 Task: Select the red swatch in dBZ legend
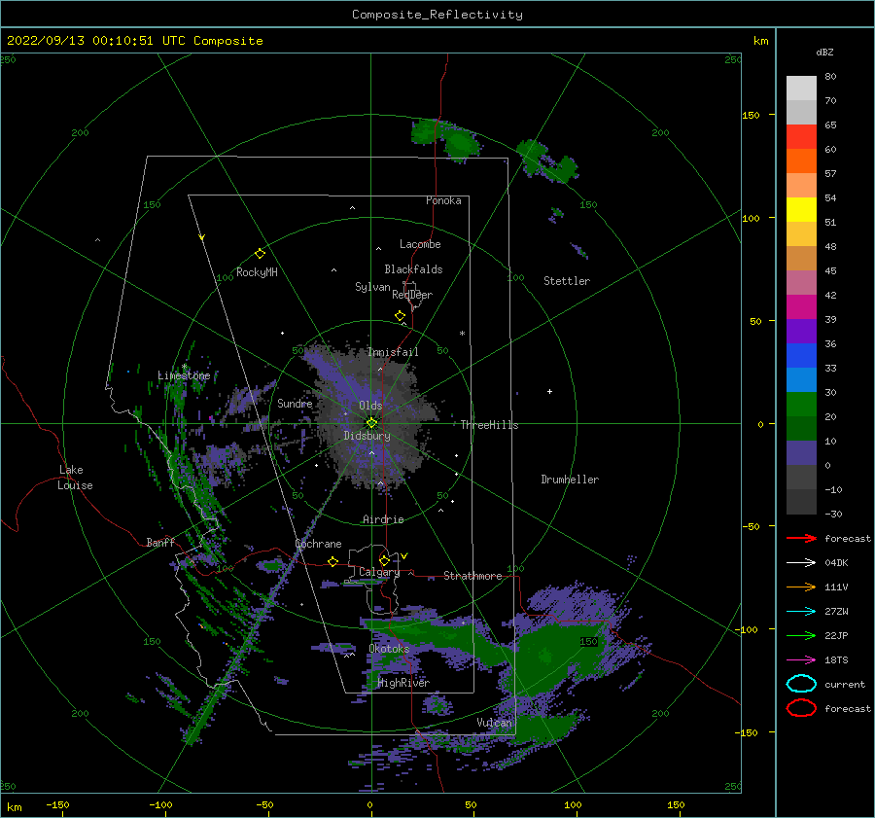point(801,136)
